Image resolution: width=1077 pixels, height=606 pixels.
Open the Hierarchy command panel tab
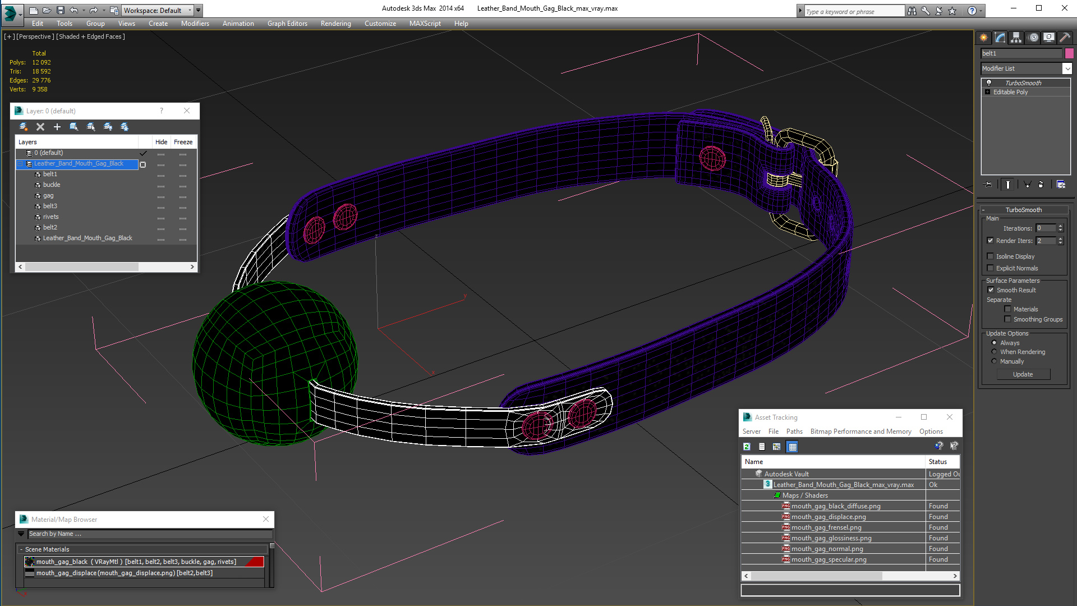click(1016, 38)
